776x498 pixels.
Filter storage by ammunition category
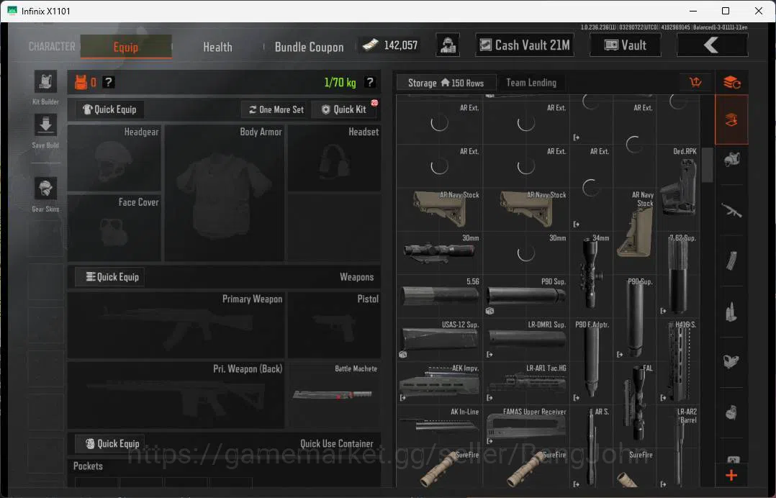731,312
